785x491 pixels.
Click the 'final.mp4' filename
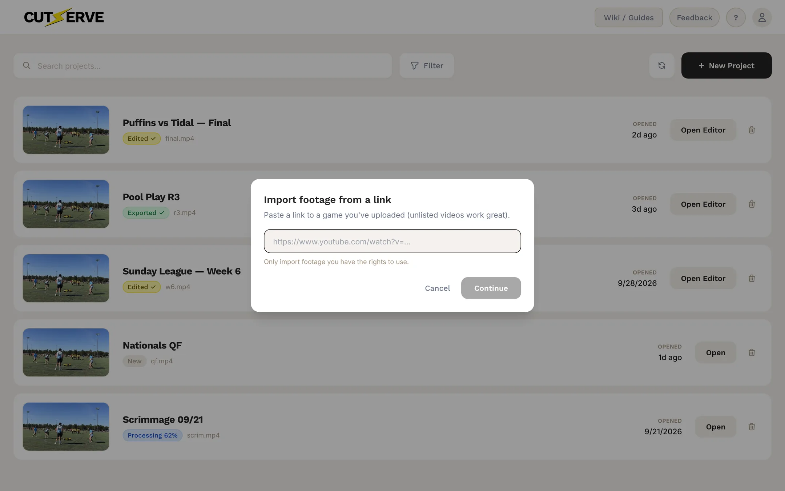click(x=180, y=139)
